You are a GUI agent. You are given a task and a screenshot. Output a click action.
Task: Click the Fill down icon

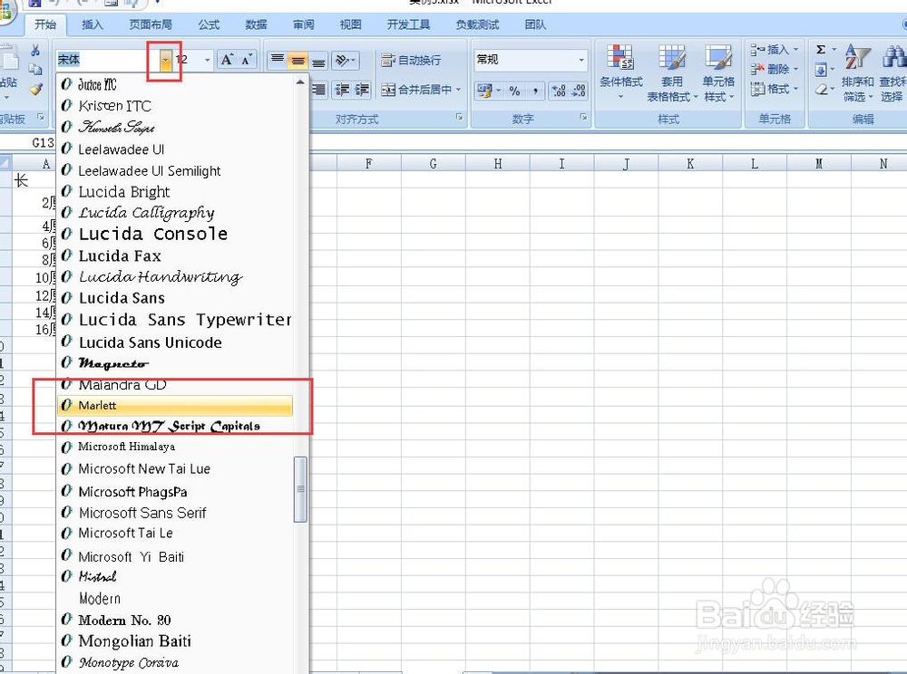coord(821,70)
